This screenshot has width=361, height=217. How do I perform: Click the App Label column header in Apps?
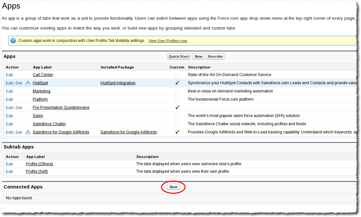click(42, 67)
